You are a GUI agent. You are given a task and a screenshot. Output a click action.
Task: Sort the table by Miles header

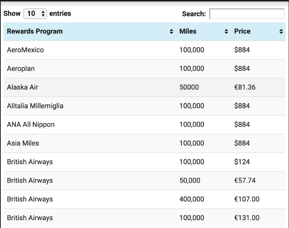point(203,31)
